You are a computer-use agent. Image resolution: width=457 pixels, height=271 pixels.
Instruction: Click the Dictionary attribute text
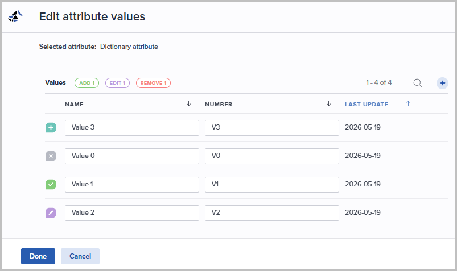tap(129, 47)
